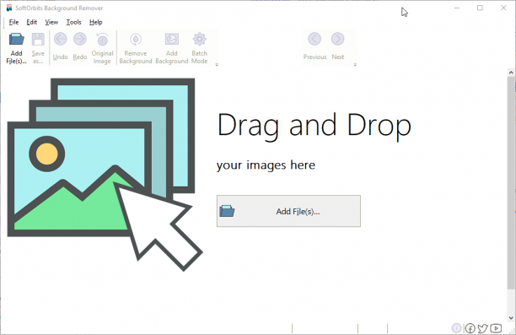
Task: Click the vertical scrollbar track
Action: click(x=511, y=301)
